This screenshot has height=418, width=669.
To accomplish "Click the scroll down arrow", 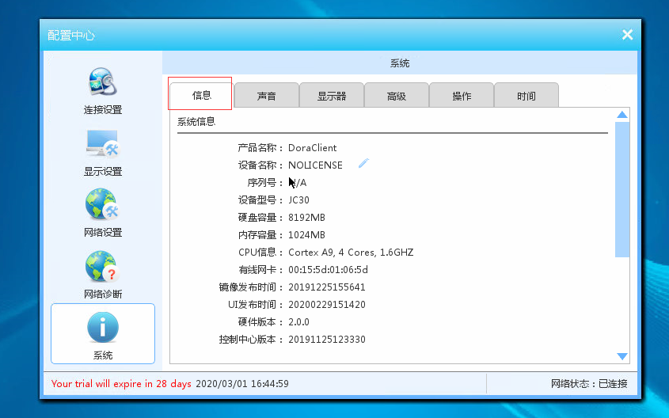I will pos(622,357).
